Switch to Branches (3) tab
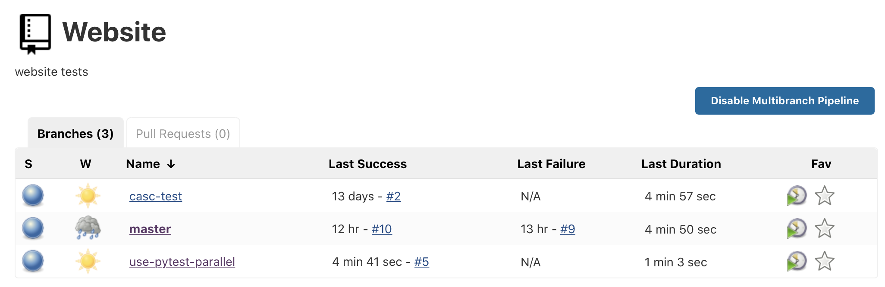Image resolution: width=885 pixels, height=287 pixels. [x=75, y=134]
